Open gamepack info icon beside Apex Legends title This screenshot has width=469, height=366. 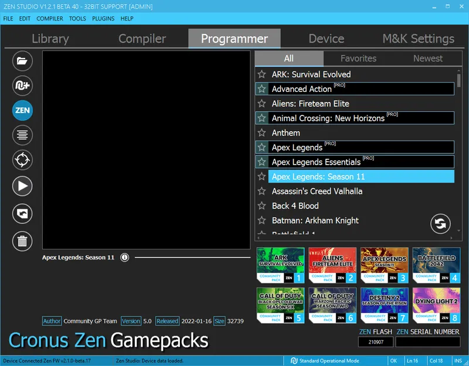coord(124,257)
